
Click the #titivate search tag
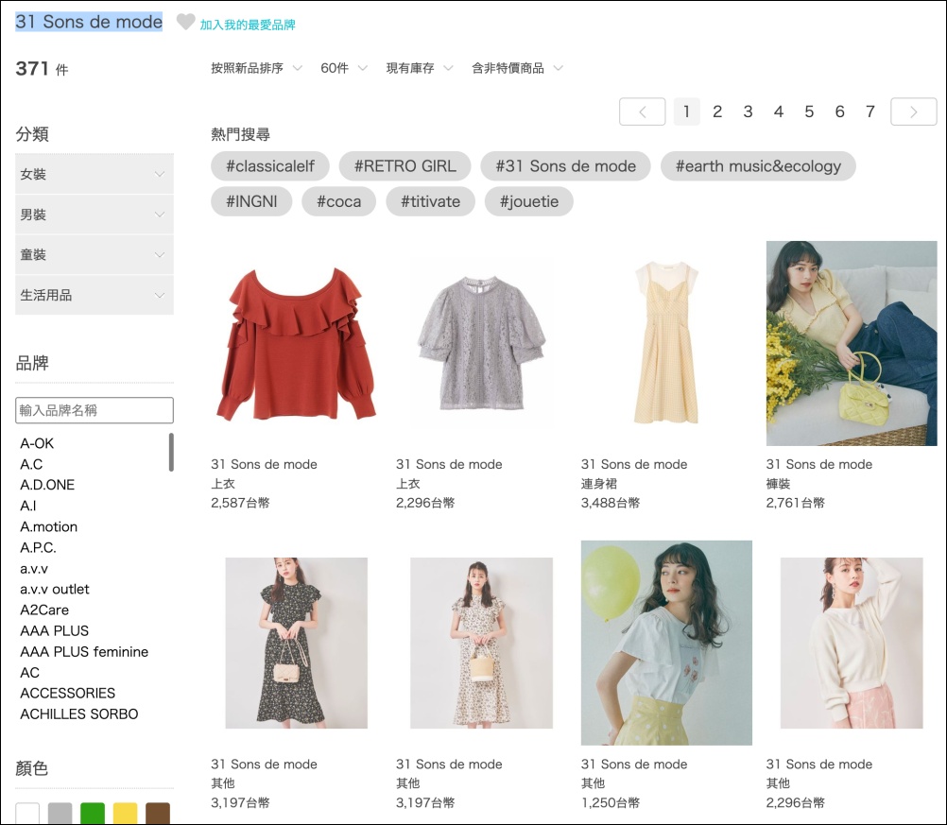pos(431,201)
